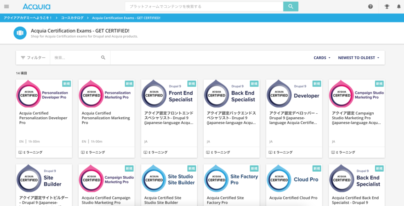Click 新規 badge on Personalization Developer Pro card
Viewport: 404px width, 206px height.
(66, 83)
